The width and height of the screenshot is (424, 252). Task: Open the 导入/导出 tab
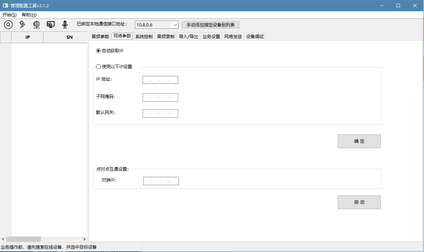(x=188, y=36)
